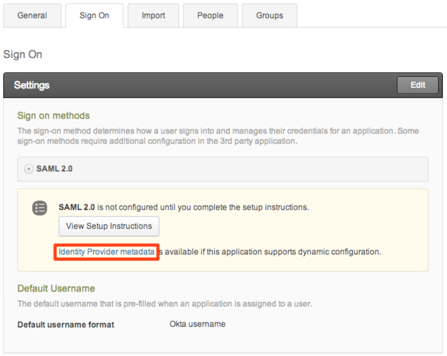Click the Default Username section heading

point(56,288)
